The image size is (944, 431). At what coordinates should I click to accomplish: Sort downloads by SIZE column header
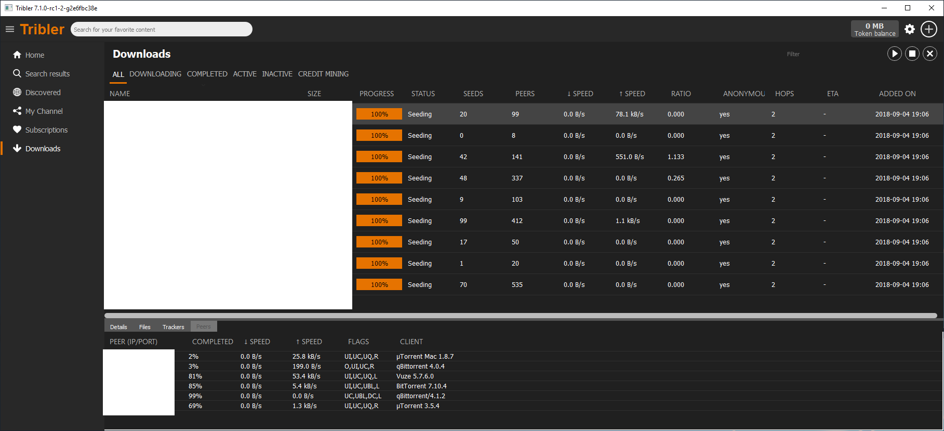point(314,94)
